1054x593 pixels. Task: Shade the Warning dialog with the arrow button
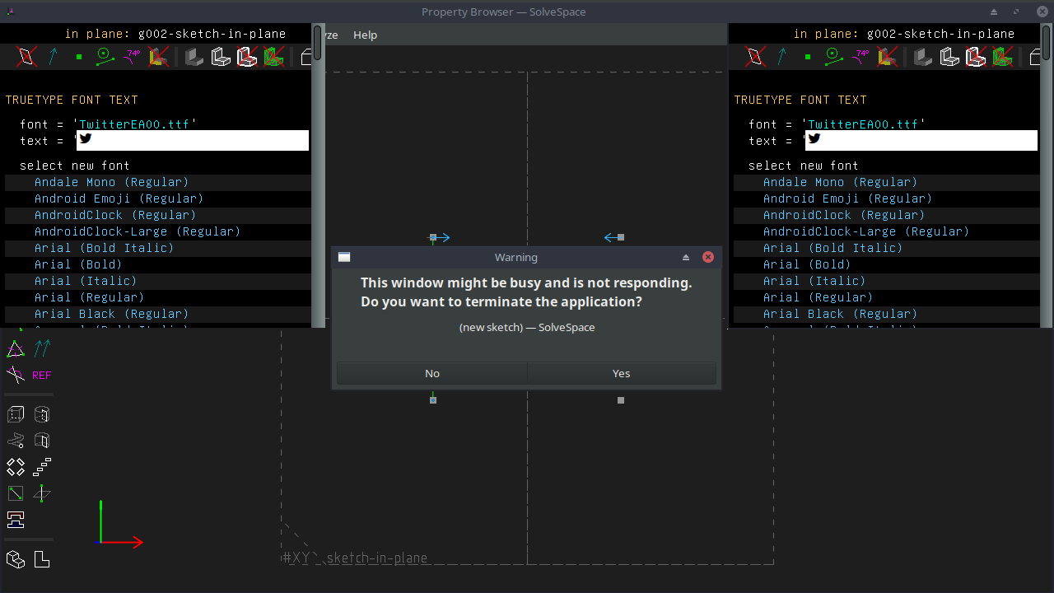coord(686,257)
